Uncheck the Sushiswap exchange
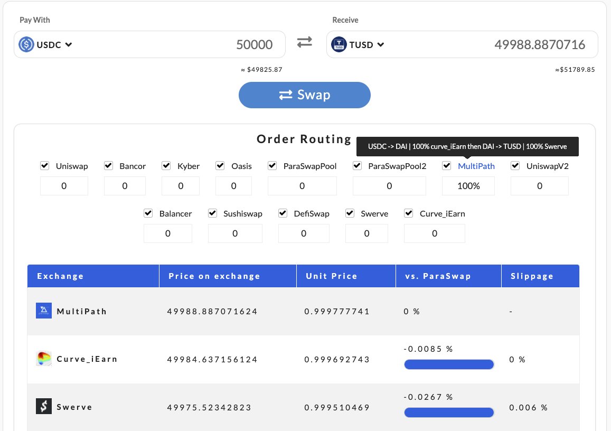Image resolution: width=611 pixels, height=431 pixels. (x=212, y=213)
